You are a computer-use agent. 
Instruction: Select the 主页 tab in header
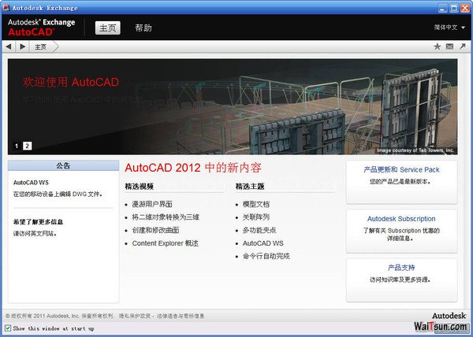pyautogui.click(x=108, y=28)
